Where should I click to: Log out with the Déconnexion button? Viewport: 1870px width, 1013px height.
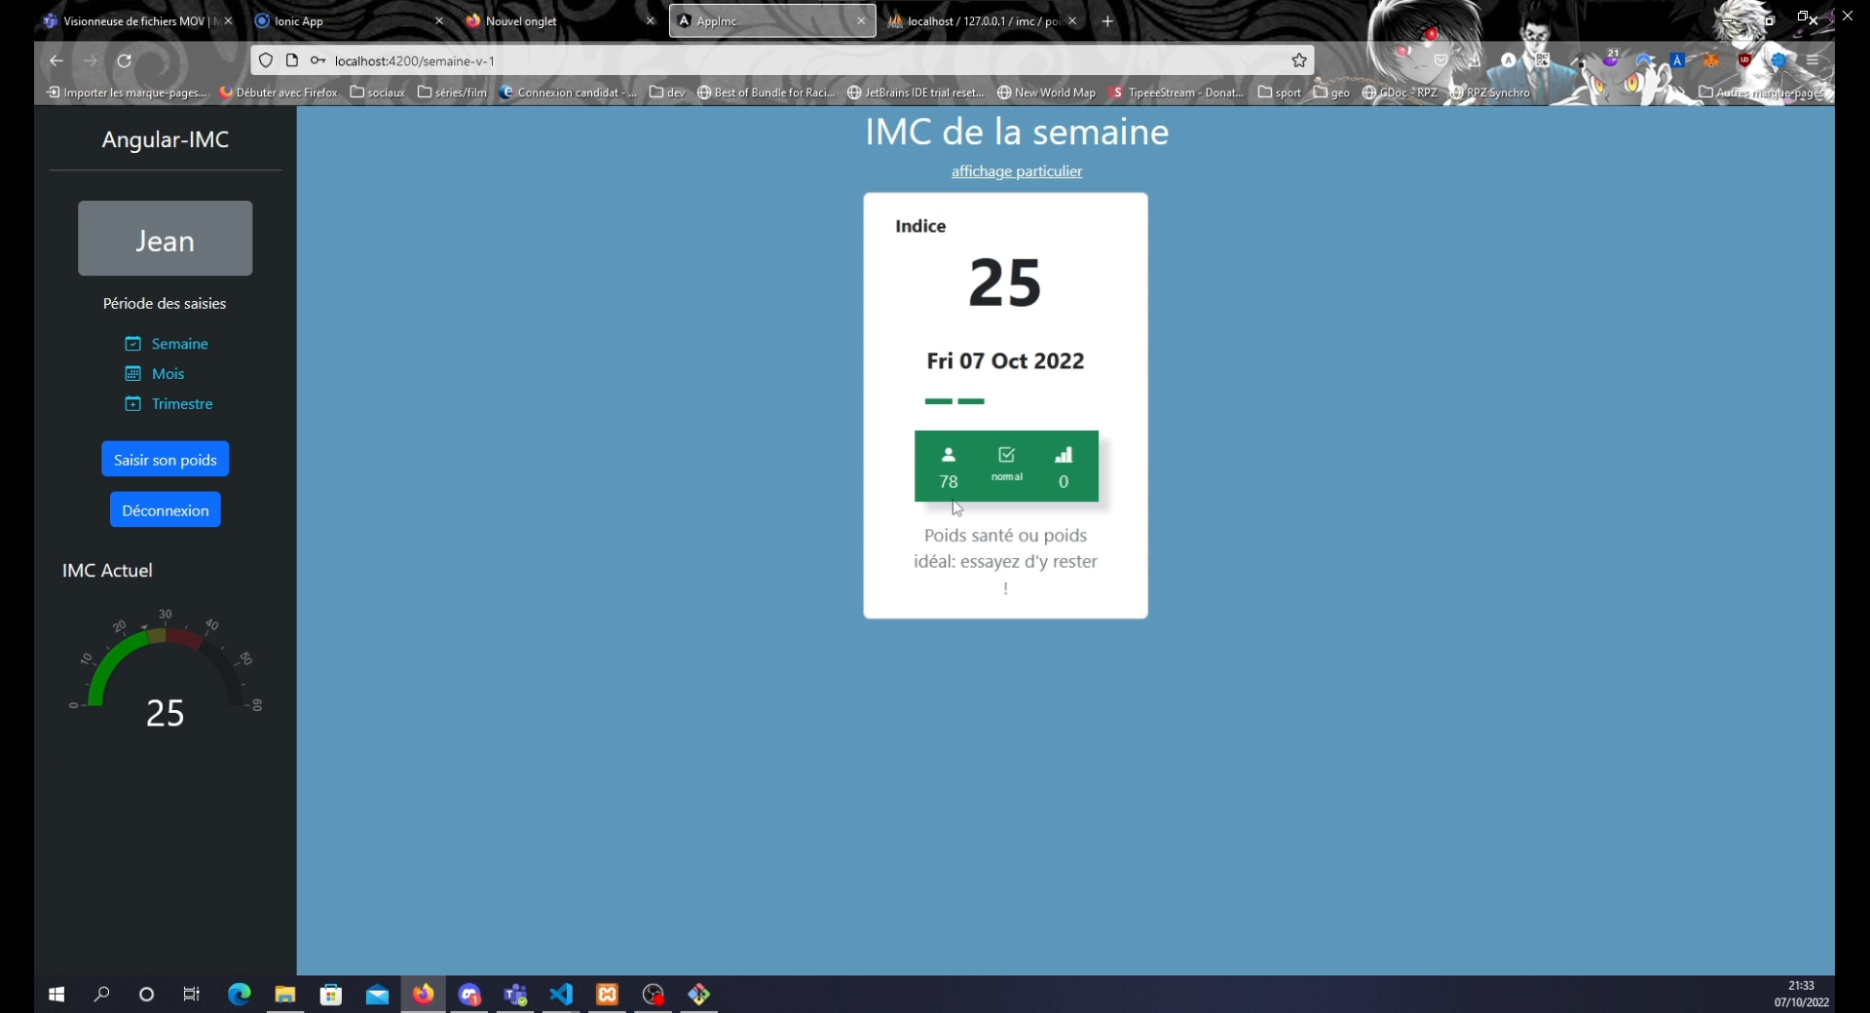pos(166,510)
